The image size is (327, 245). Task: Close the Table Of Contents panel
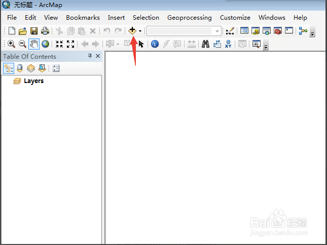98,56
